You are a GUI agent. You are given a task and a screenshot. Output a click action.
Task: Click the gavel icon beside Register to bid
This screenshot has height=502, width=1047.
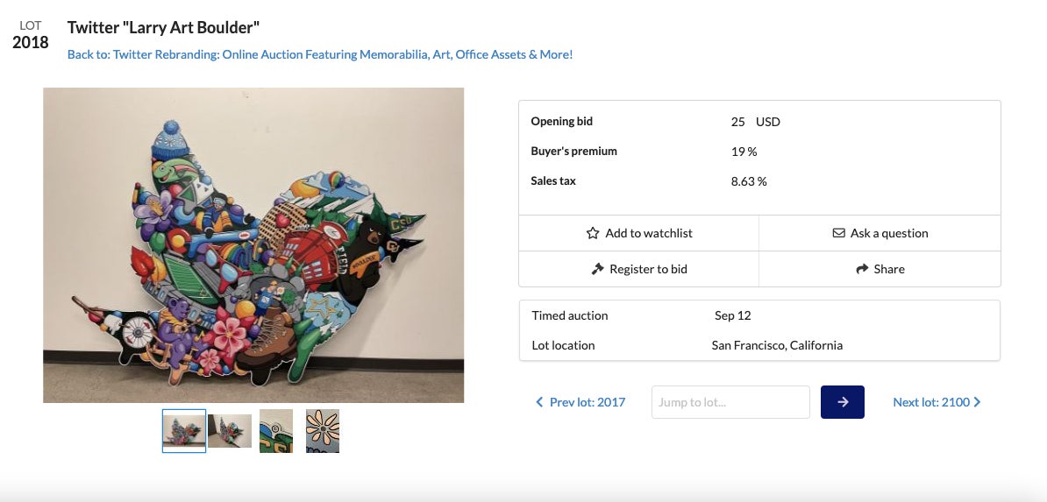[598, 270]
